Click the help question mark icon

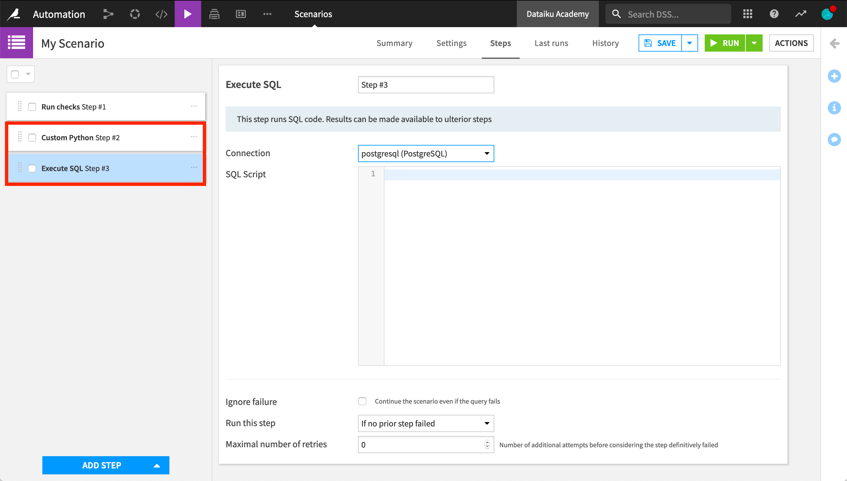(x=774, y=14)
